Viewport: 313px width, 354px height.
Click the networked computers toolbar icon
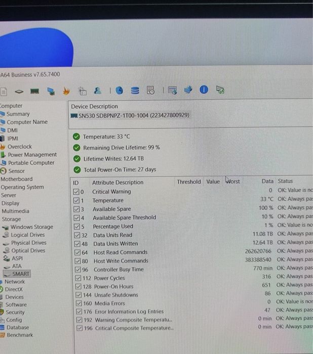tap(51, 91)
